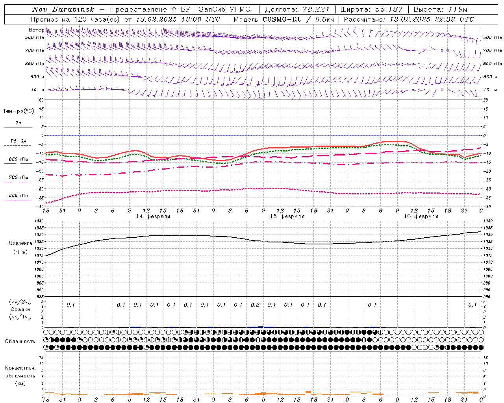Image resolution: width=504 pixels, height=403 pixels.
Task: Click the left 500 м wind level label
Action: pos(37,77)
